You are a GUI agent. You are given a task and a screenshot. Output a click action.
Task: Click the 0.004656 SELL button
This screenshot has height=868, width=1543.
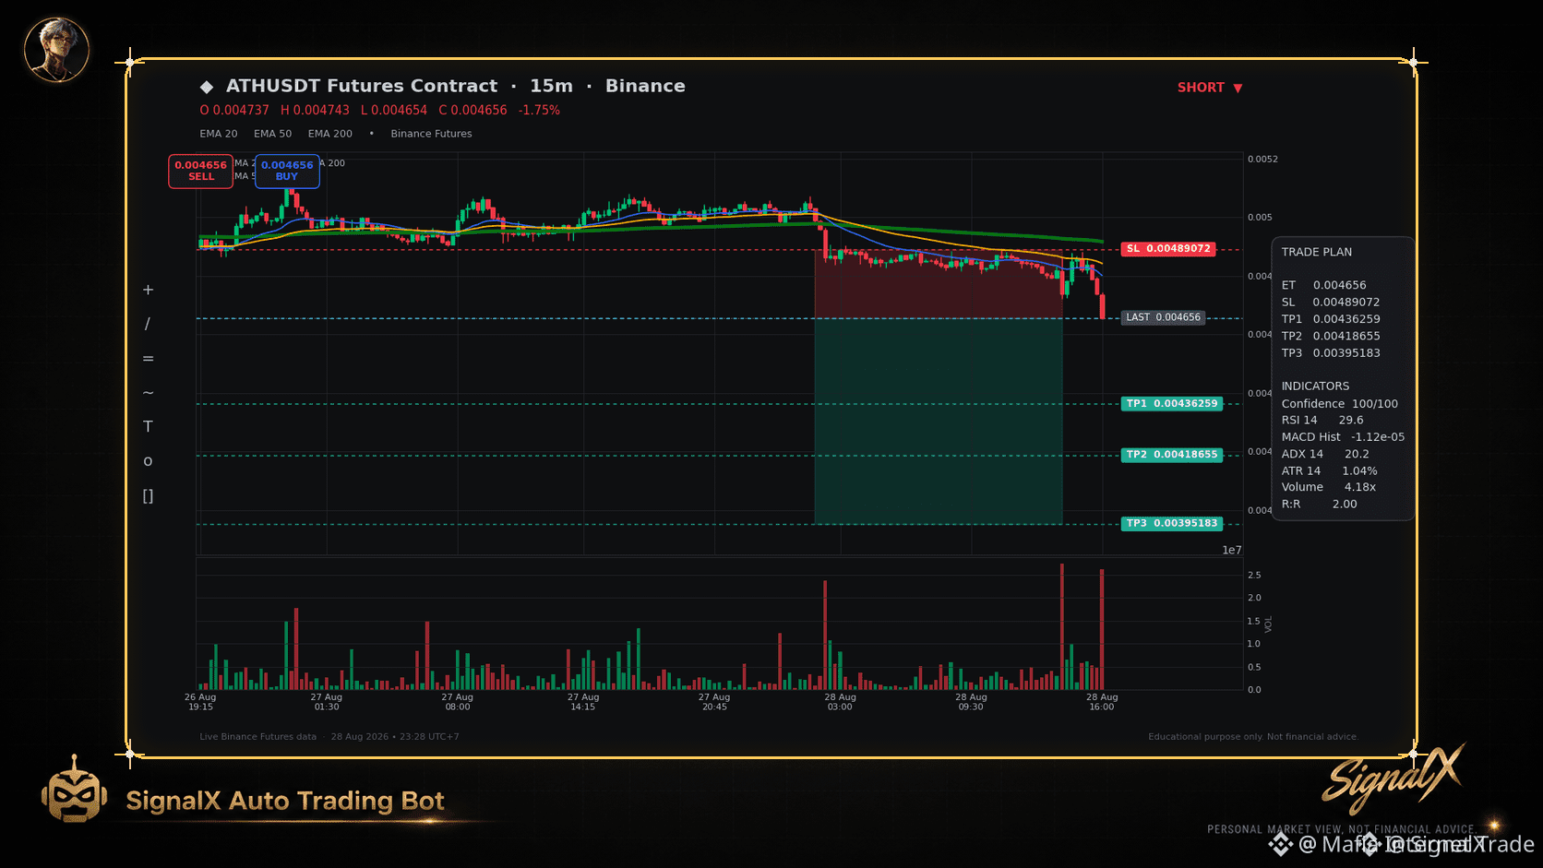(201, 172)
